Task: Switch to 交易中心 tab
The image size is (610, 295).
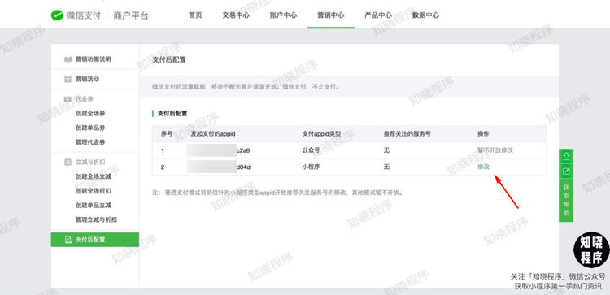Action: point(236,15)
